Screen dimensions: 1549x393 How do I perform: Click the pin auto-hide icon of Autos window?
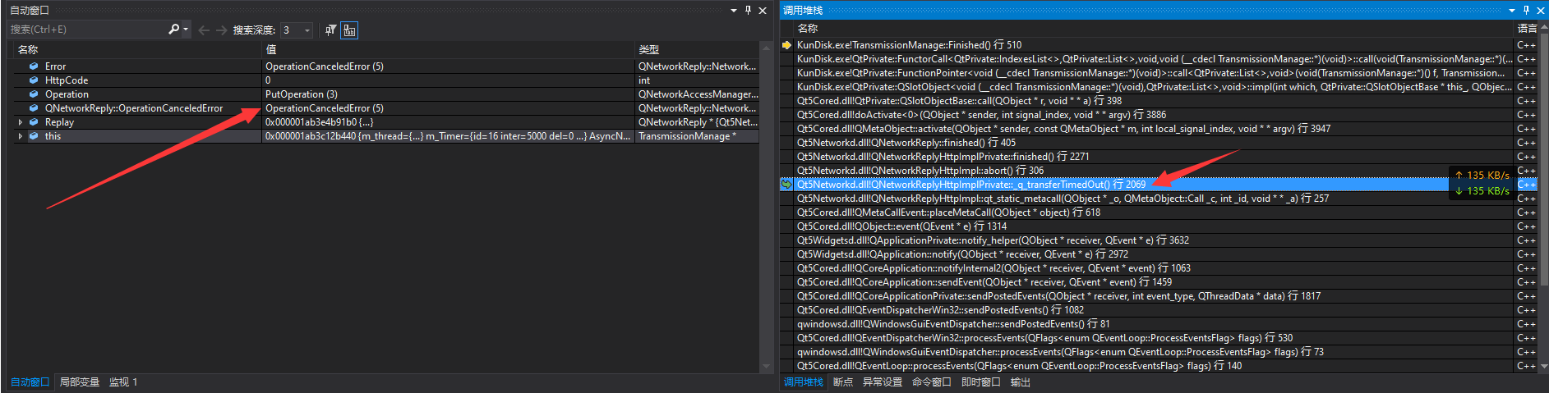point(748,11)
